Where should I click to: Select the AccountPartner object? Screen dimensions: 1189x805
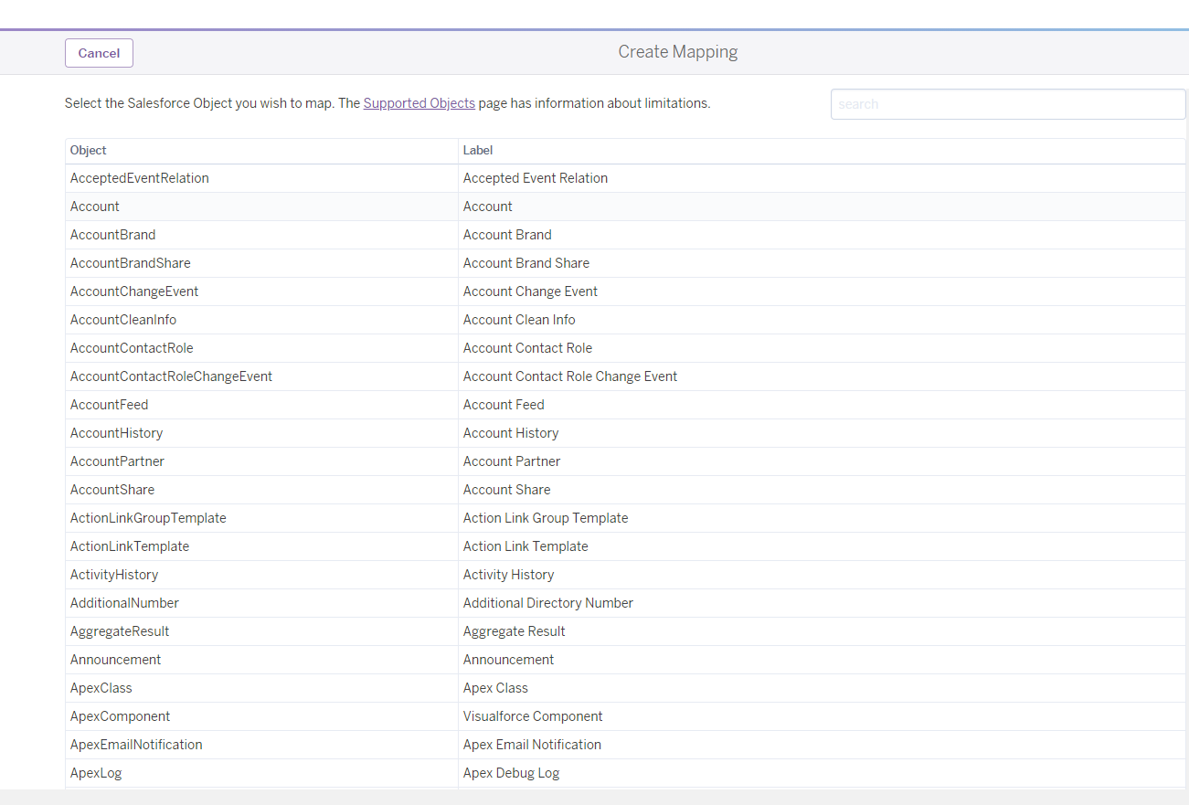(x=117, y=461)
